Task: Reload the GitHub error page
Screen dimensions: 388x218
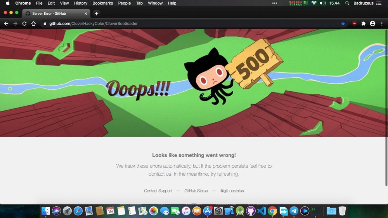Action: pos(24,24)
